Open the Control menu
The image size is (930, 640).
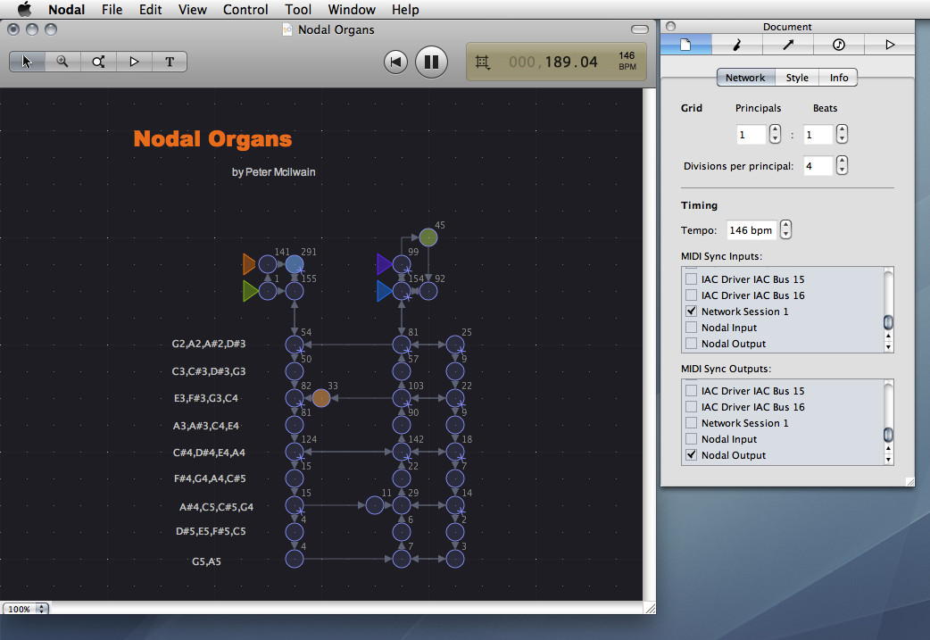pyautogui.click(x=245, y=10)
